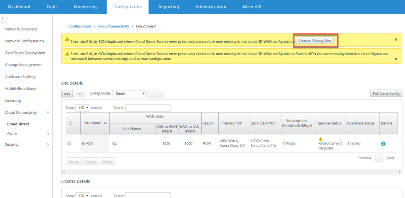
Task: Follow the Cloud Connectivity breadcrumb link
Action: (x=114, y=26)
